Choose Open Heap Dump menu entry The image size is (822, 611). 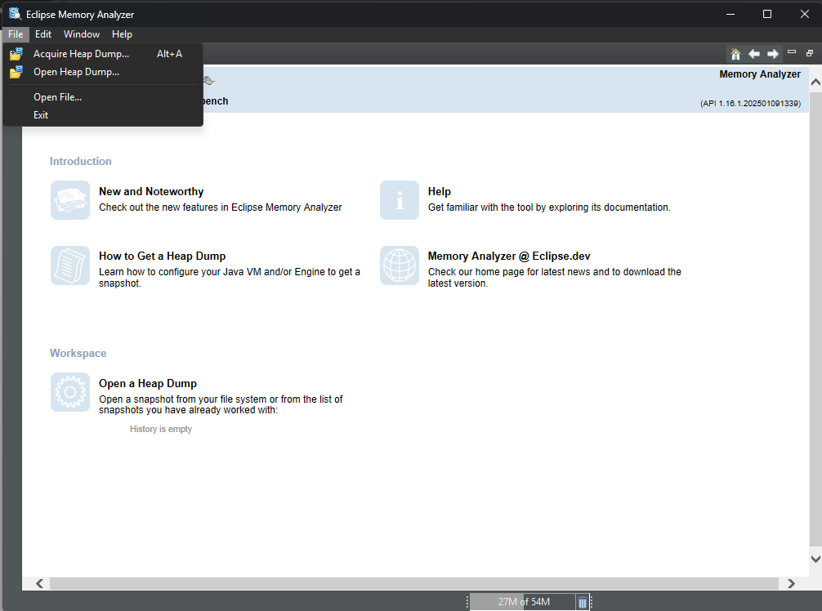[x=76, y=72]
